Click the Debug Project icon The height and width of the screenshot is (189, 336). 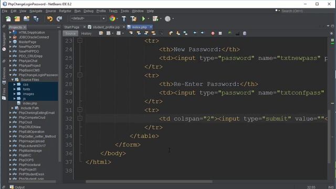tap(155, 19)
